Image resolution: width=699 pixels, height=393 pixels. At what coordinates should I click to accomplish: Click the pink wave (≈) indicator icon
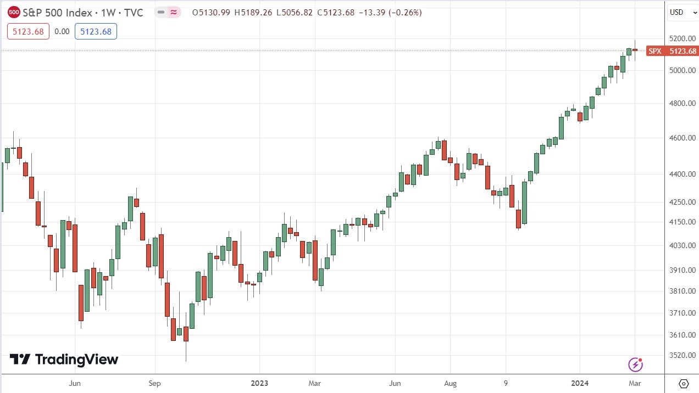pos(174,12)
